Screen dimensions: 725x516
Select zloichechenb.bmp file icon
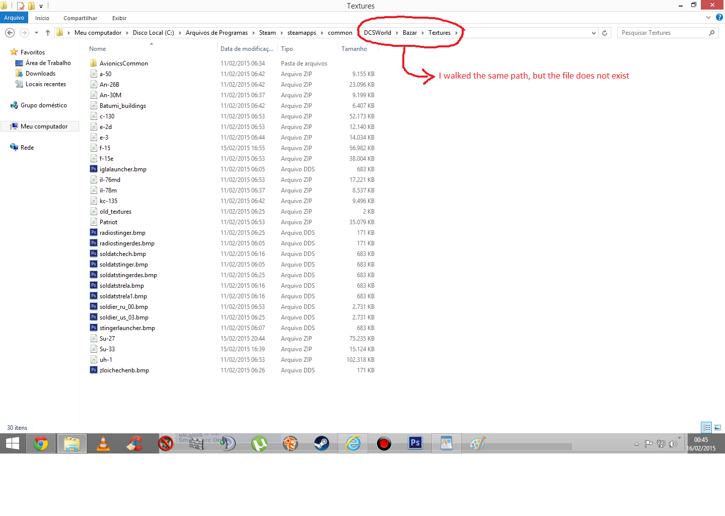point(94,370)
